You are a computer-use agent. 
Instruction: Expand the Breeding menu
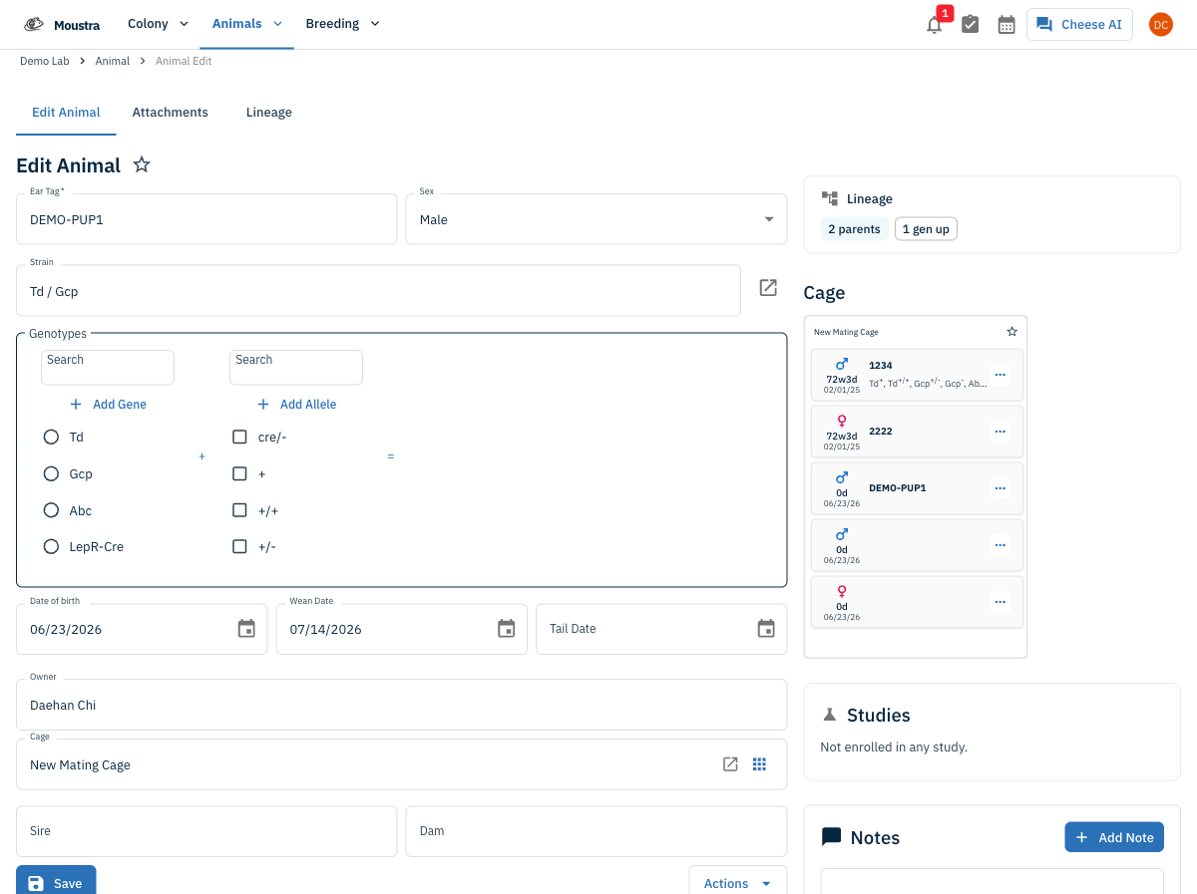tap(342, 24)
